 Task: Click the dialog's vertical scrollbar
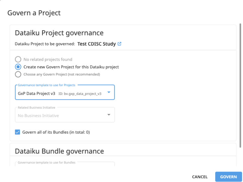point(240,85)
